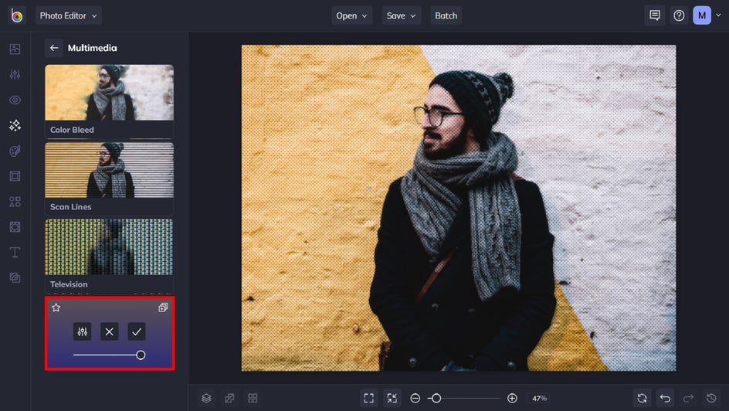Click the grid view icon at bottom
This screenshot has height=411, width=729.
(x=253, y=399)
